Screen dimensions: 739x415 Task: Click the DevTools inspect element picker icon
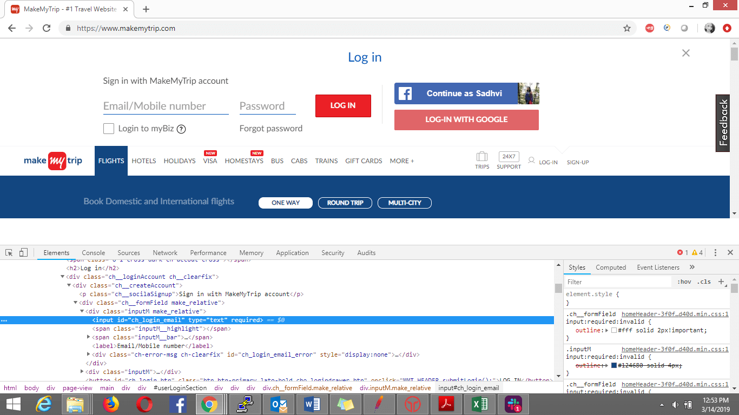tap(9, 252)
